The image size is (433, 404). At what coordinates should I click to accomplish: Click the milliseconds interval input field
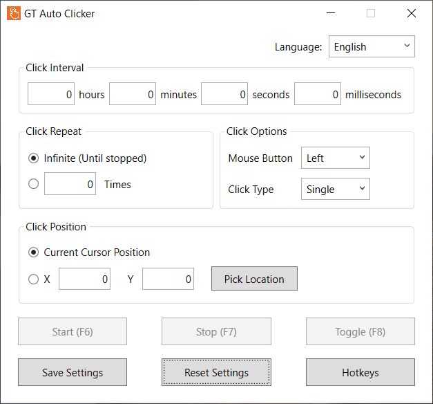pyautogui.click(x=318, y=94)
